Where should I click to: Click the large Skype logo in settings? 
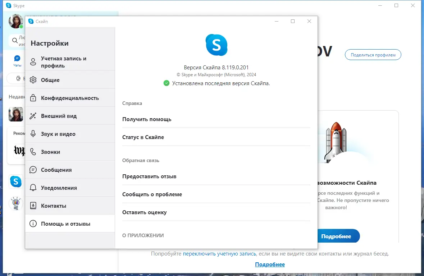click(x=216, y=45)
